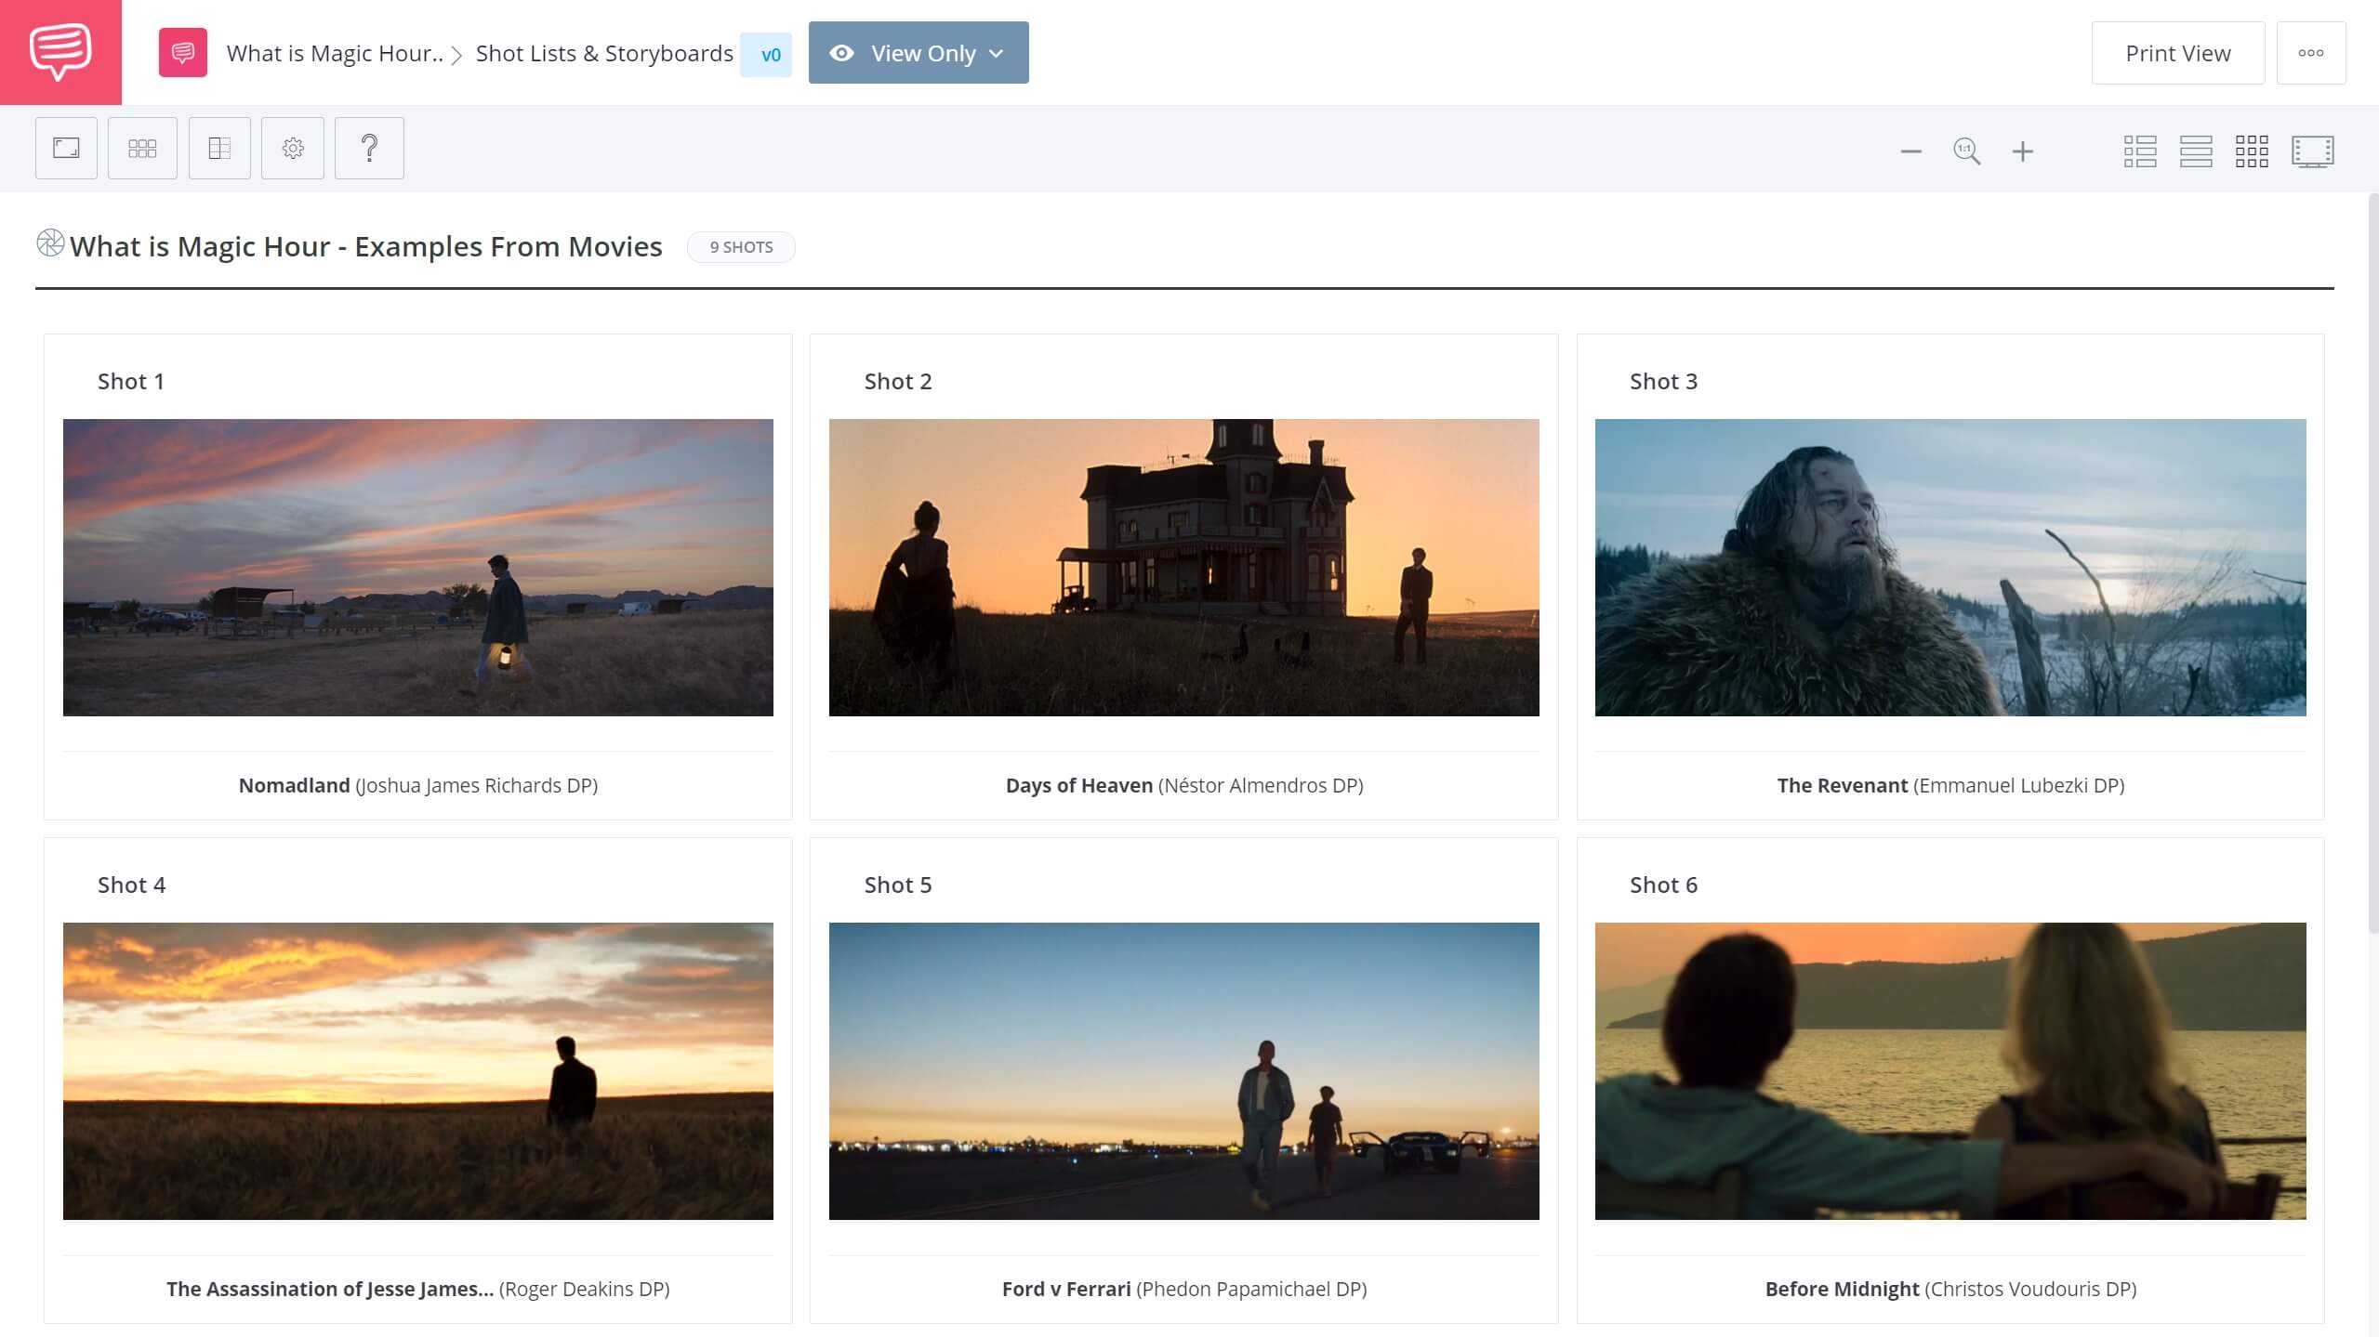Open the question mark help icon
Viewport: 2379px width, 1337px height.
(369, 148)
